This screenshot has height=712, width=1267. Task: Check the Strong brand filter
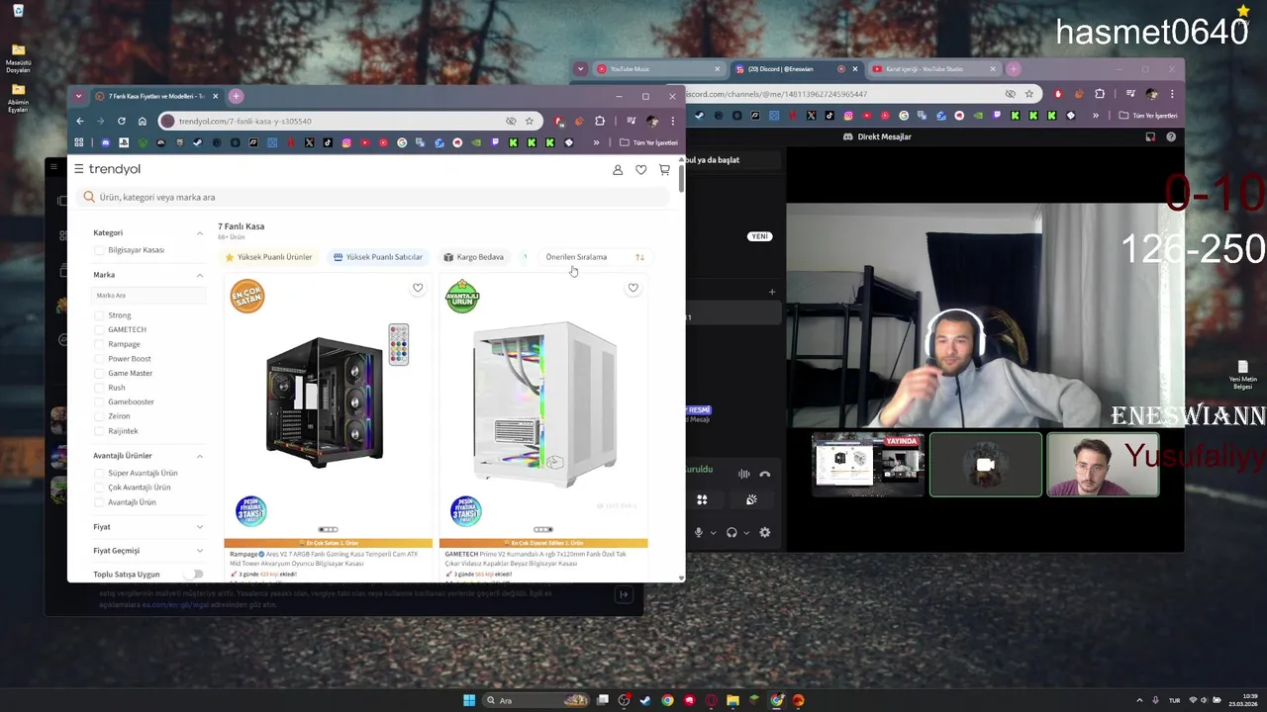coord(99,315)
